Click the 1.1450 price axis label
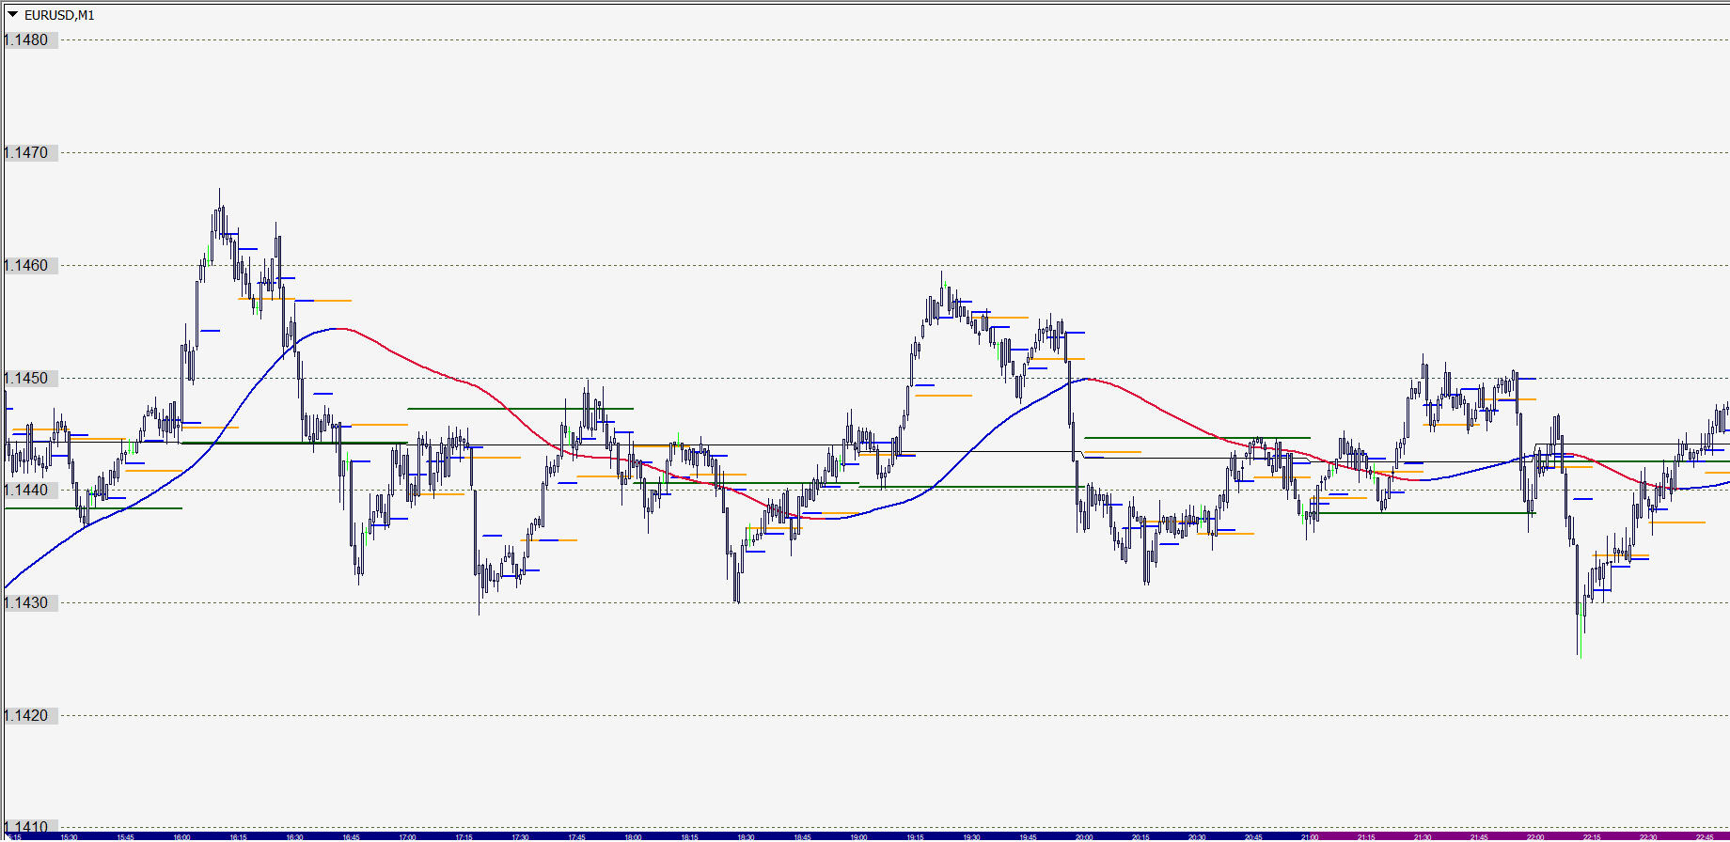The height and width of the screenshot is (842, 1730). 26,378
